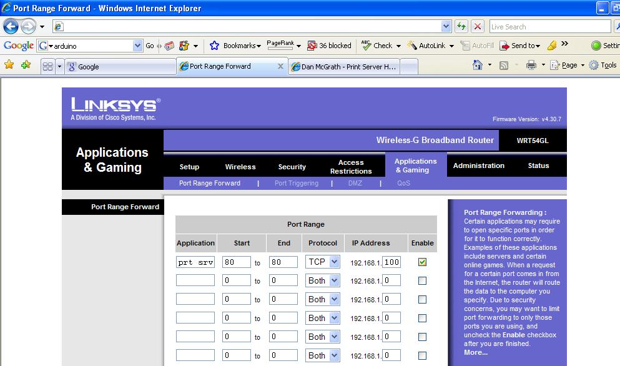Open the tab list dropdown arrow

60,66
